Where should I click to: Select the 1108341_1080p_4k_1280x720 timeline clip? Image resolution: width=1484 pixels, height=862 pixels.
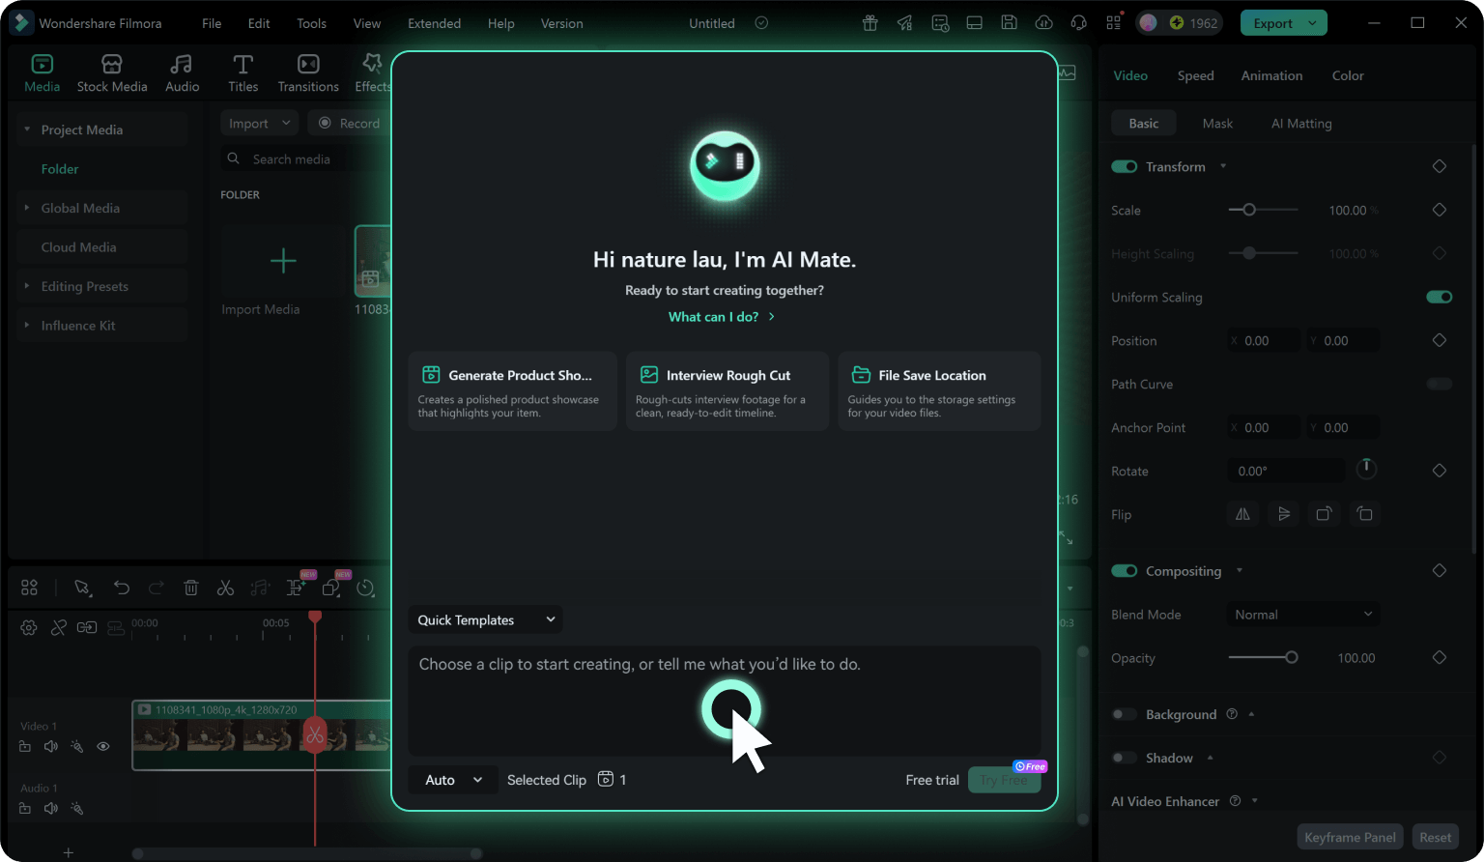click(x=261, y=735)
